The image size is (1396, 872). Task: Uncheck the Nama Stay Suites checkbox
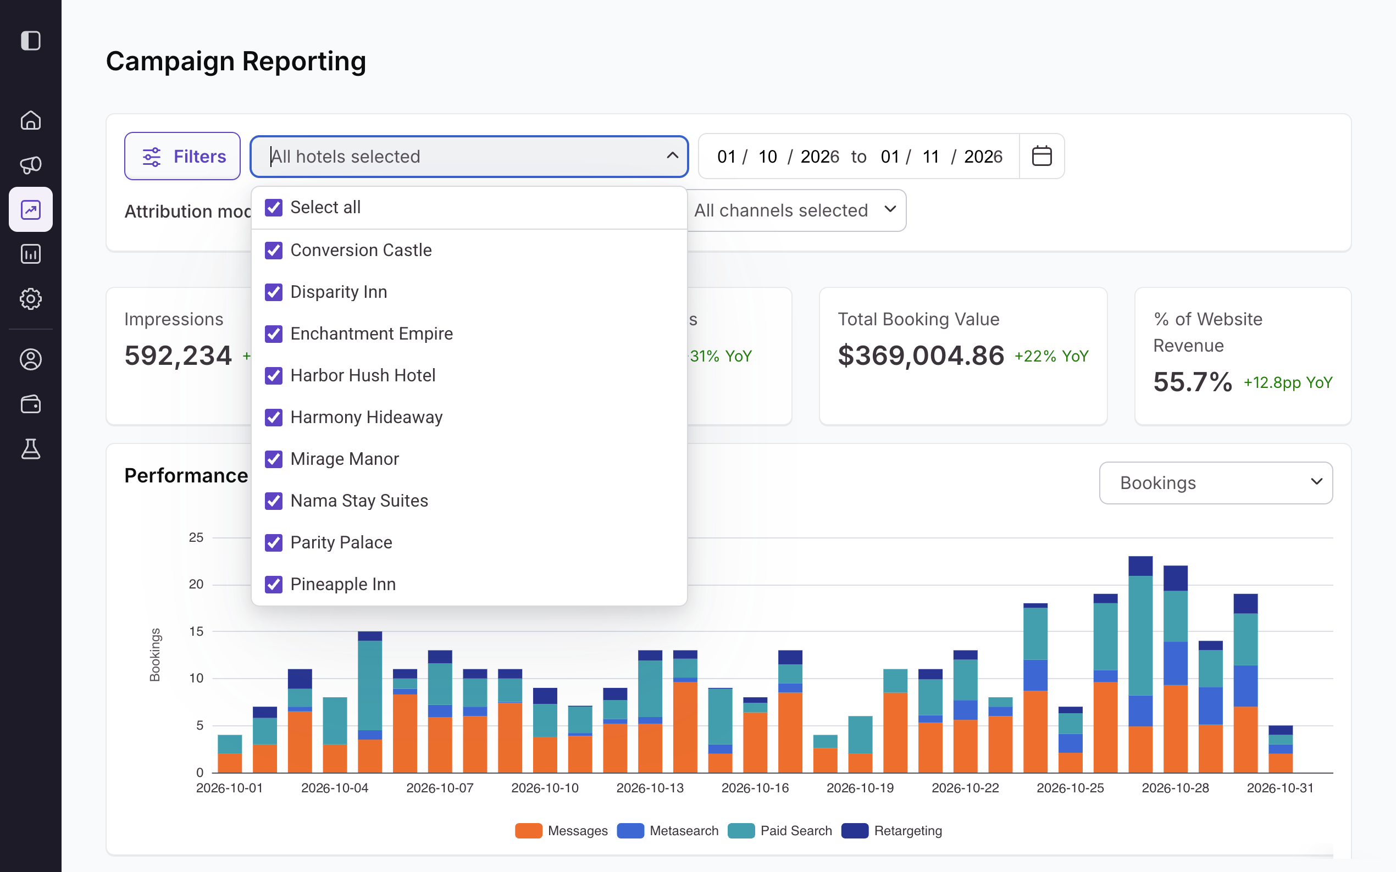tap(274, 501)
